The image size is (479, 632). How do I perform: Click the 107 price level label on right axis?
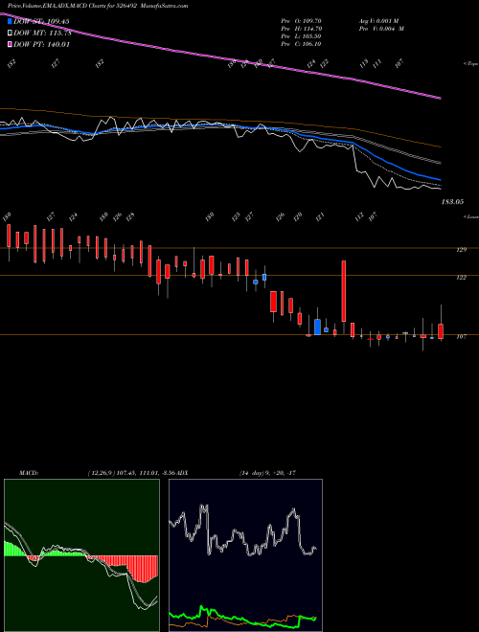[x=462, y=336]
